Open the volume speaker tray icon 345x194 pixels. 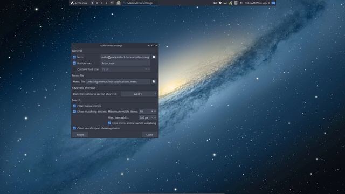241,3
